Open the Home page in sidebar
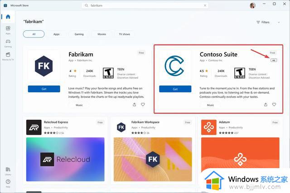290x193 pixels. [8, 17]
